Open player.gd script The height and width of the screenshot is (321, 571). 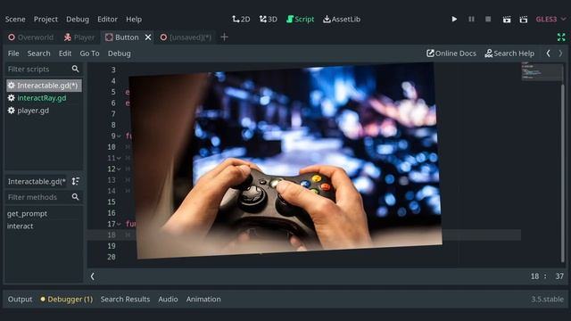tap(33, 111)
